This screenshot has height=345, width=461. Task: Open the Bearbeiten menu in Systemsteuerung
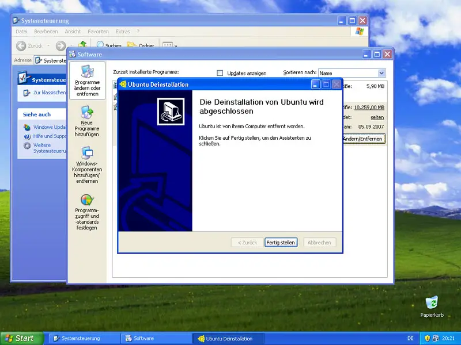tap(46, 32)
